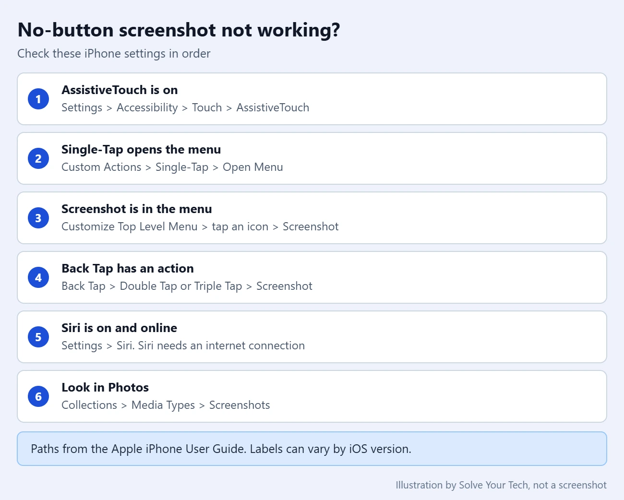Click text "Siri needs an internet connection"
624x500 pixels.
(x=221, y=345)
